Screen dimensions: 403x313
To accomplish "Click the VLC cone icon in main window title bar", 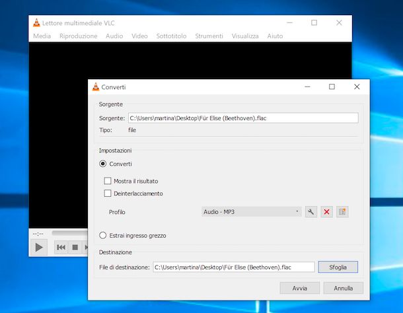I will 36,23.
